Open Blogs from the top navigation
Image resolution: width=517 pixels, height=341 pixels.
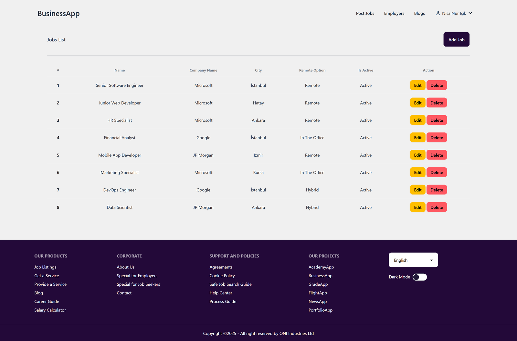tap(419, 13)
